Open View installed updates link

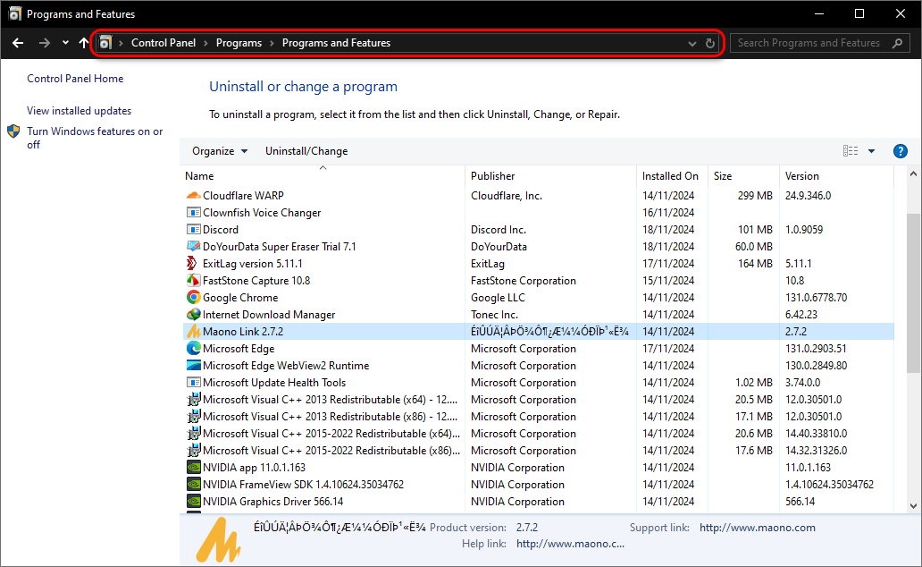(x=79, y=111)
